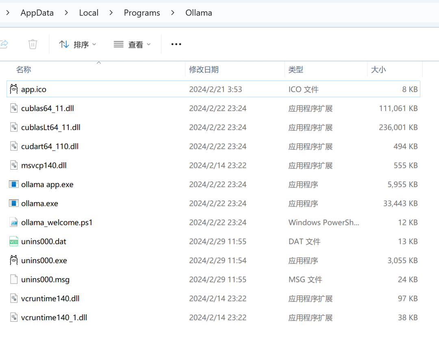Expand chevron between AppData and Local
Screen dimensions: 439x338
tap(66, 13)
